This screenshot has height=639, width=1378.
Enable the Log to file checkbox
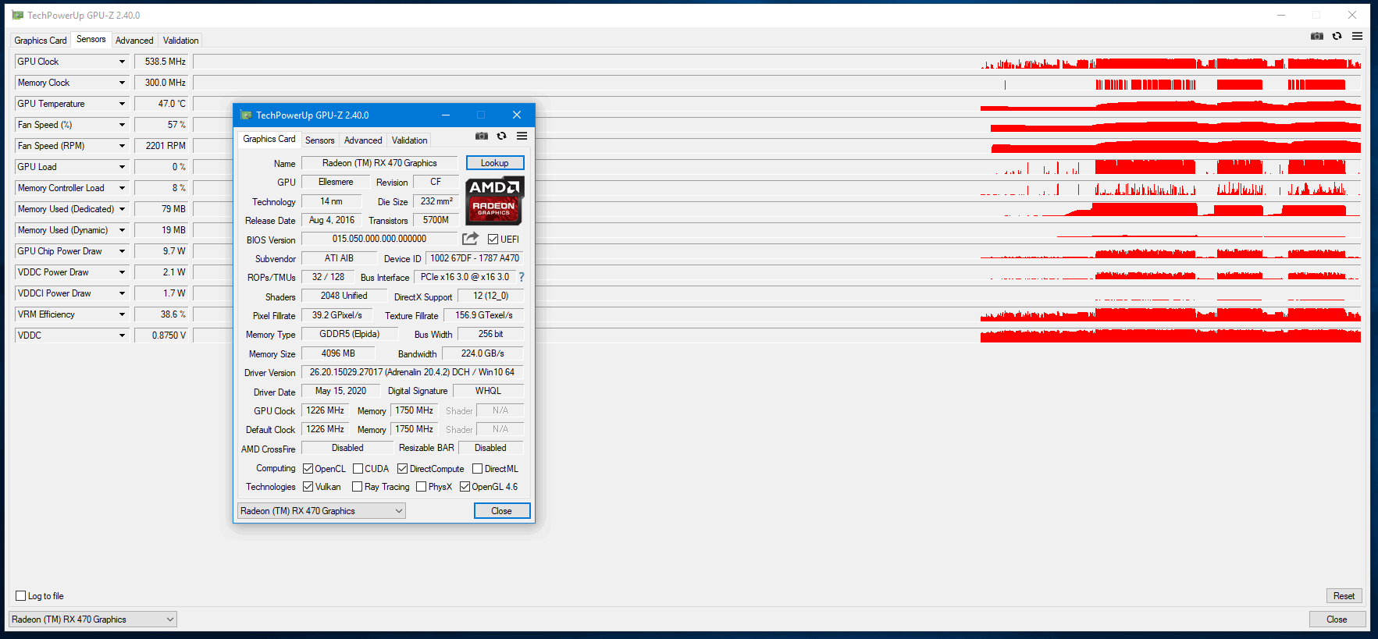pos(21,596)
